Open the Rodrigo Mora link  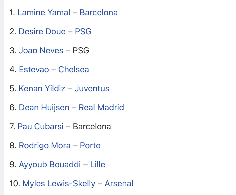pos(44,146)
